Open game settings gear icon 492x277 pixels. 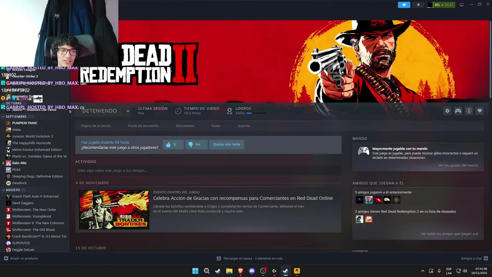coord(447,111)
